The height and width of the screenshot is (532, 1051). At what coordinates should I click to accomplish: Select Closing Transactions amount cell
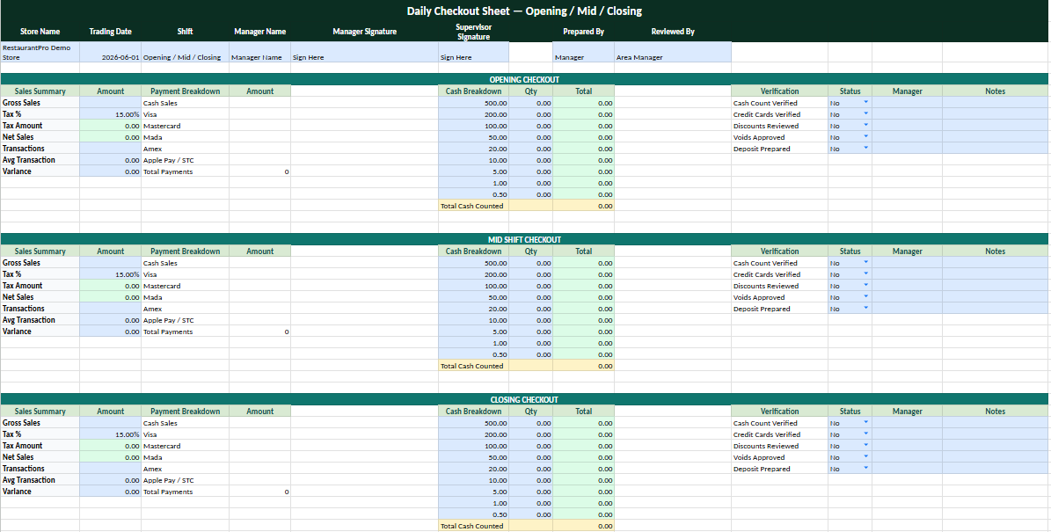click(111, 469)
